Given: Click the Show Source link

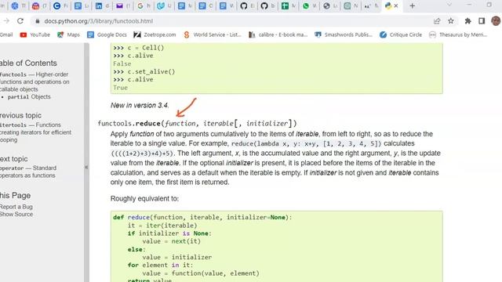Looking at the screenshot, I should pyautogui.click(x=16, y=215).
